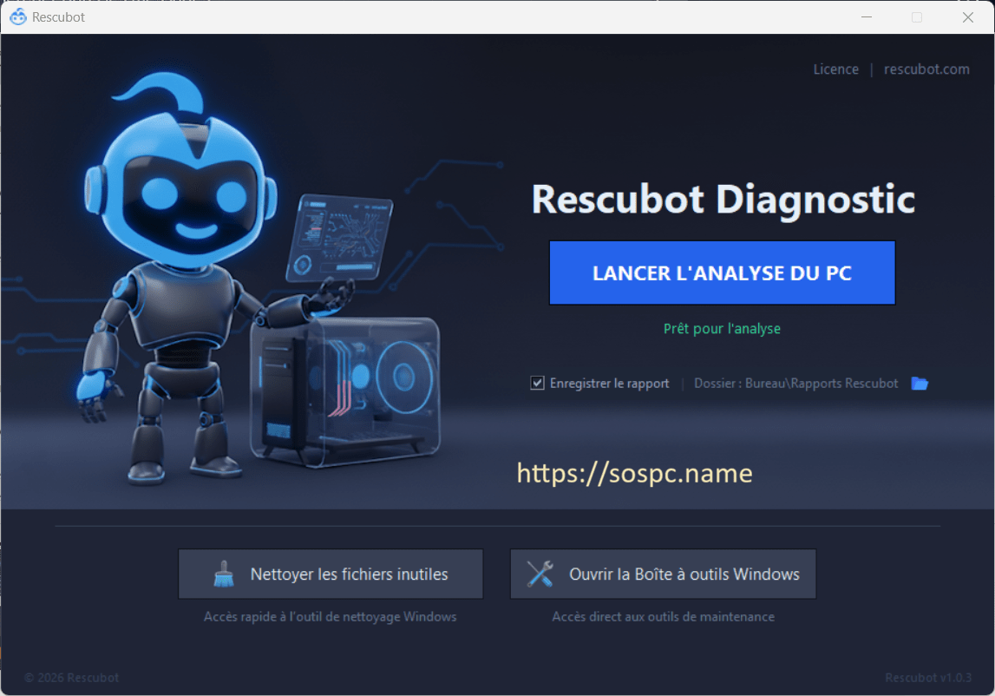
Task: Minimize the Rescubot window
Action: coord(867,17)
